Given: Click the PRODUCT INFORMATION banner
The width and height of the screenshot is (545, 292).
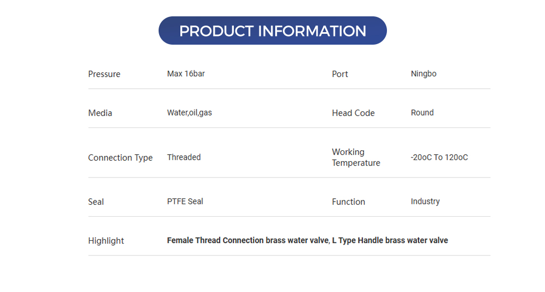Looking at the screenshot, I should [272, 31].
